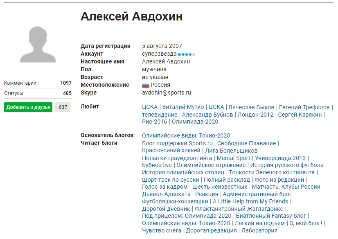
Task: Open the Тонкости Зеленого континента link
Action: [x=272, y=172]
